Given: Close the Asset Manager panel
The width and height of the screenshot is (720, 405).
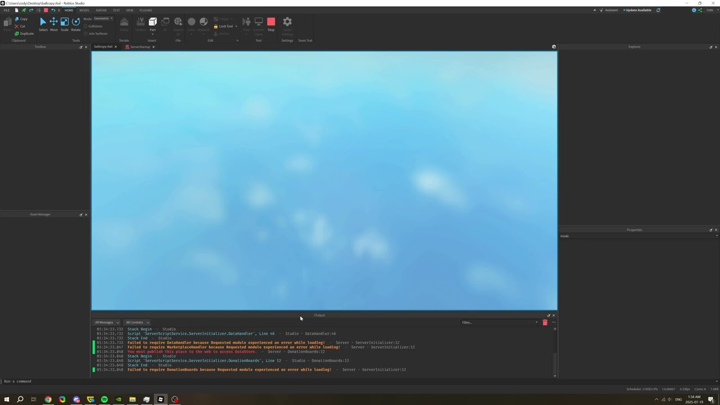Looking at the screenshot, I should 85,214.
